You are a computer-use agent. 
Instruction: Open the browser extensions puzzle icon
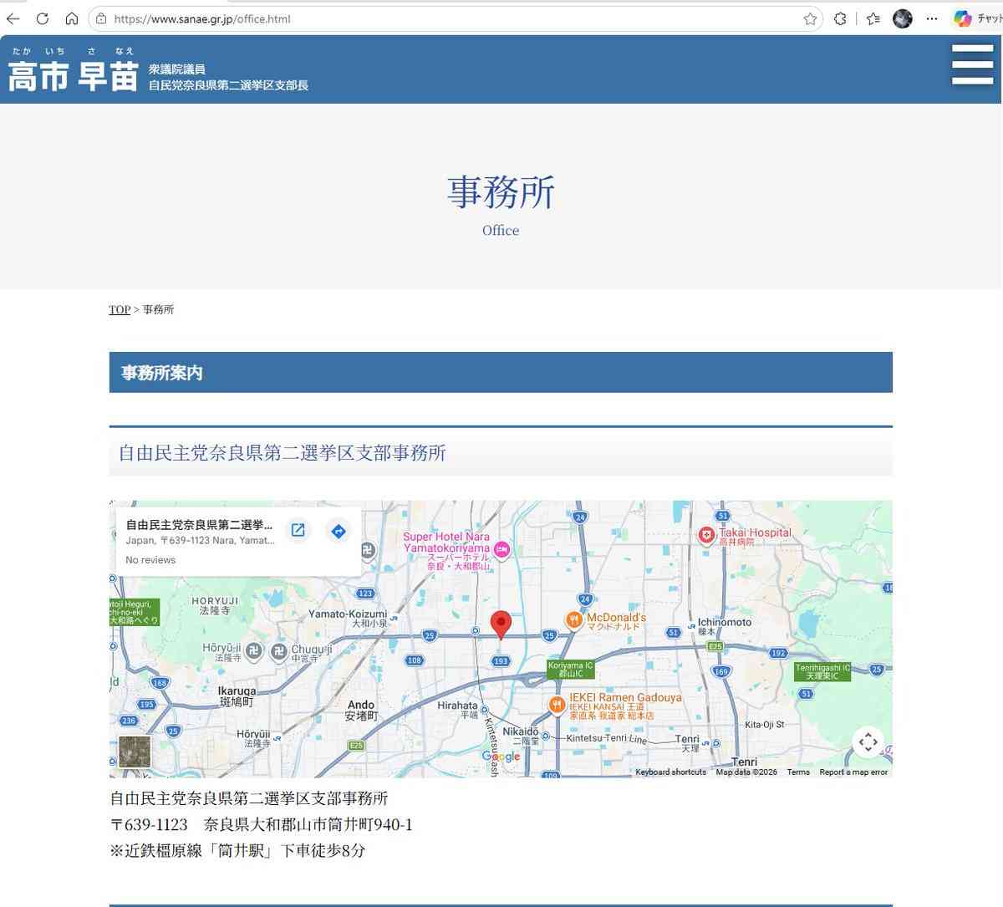(x=840, y=18)
